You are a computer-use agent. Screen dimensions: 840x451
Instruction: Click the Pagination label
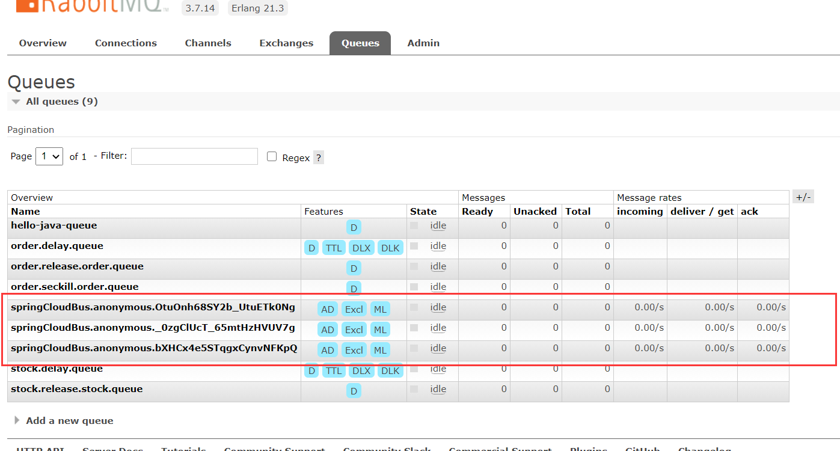[31, 129]
